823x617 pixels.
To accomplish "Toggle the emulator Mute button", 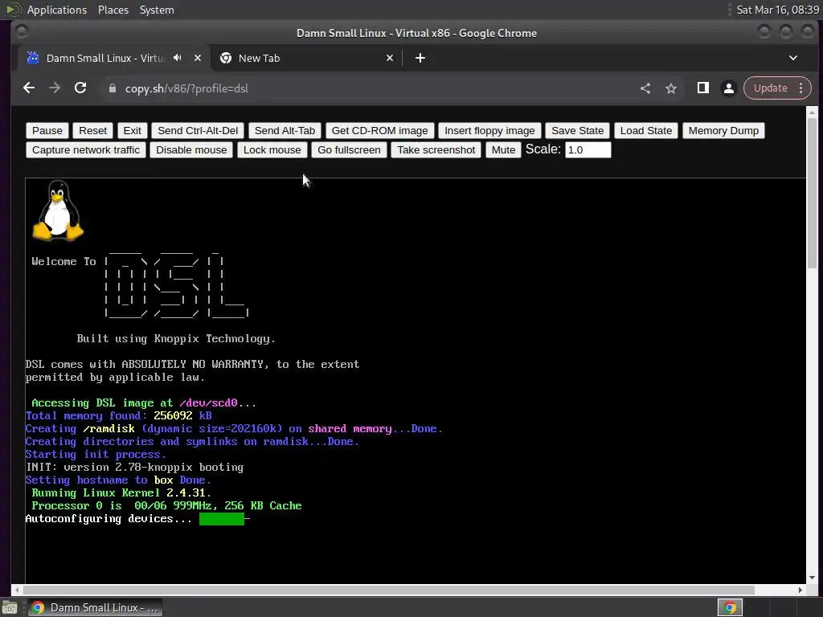I will tap(503, 150).
